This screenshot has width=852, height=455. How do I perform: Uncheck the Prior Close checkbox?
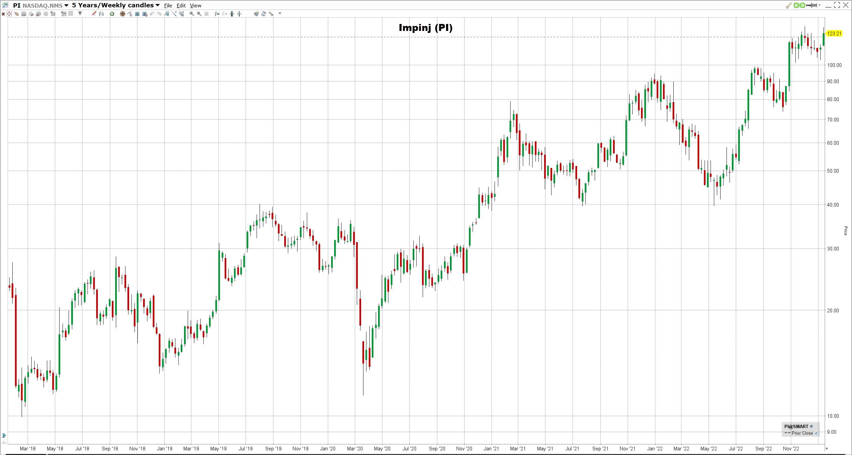coord(816,433)
